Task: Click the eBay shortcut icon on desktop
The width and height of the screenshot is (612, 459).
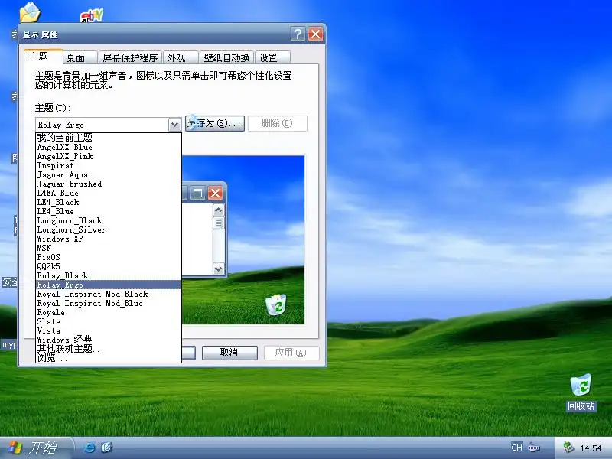Action: [x=91, y=15]
